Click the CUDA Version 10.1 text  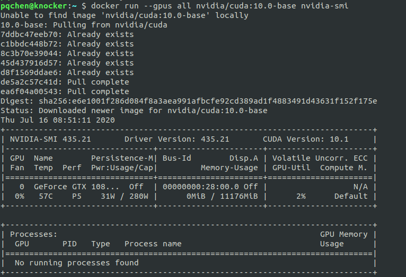point(305,139)
